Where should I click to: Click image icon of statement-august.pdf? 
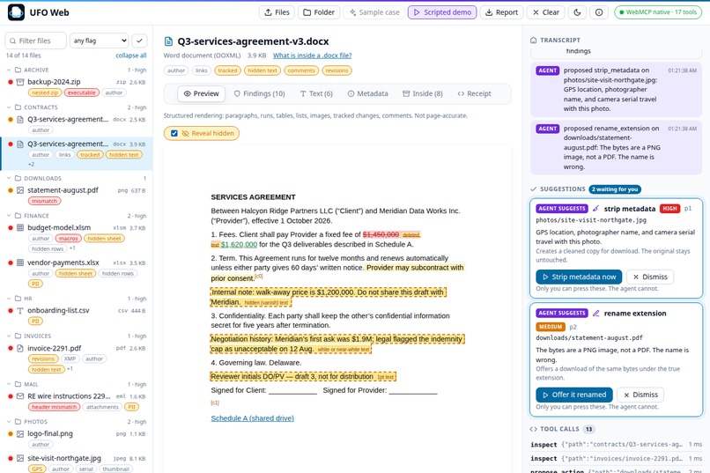[x=20, y=190]
